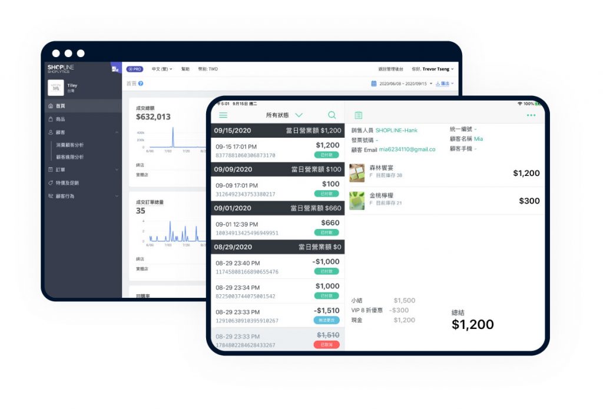Screen dimensions: 603x409
Task: Click the customer name Mia
Action: 478,139
